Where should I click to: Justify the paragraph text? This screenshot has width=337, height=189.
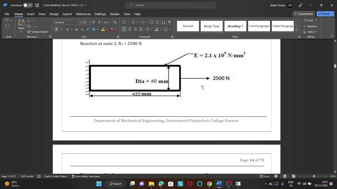pos(141,29)
